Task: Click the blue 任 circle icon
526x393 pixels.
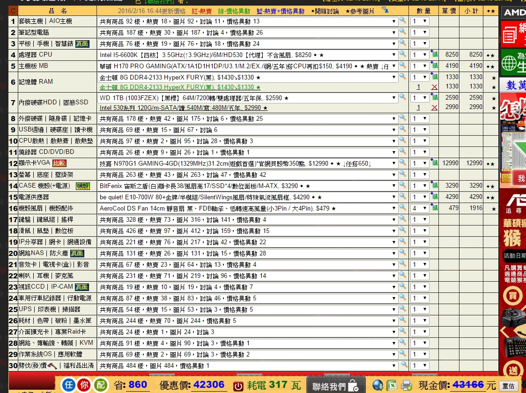Action: [x=68, y=385]
